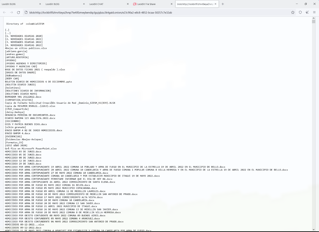Click the vertical scrollbar thumb
Image resolution: width=319 pixels, height=232 pixels.
tap(314, 21)
